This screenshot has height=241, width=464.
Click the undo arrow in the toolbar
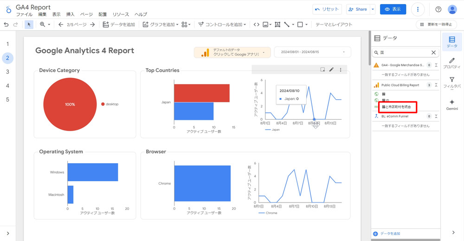tap(6, 25)
